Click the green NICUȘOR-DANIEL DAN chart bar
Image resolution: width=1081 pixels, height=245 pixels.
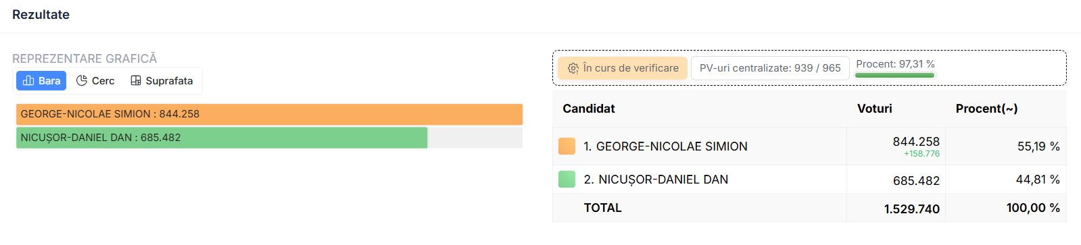(x=222, y=138)
